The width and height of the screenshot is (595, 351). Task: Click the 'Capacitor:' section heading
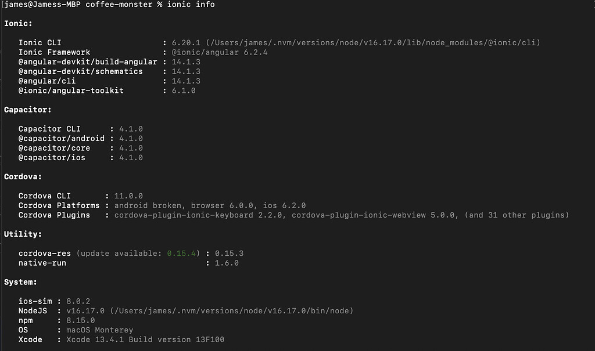pos(28,110)
